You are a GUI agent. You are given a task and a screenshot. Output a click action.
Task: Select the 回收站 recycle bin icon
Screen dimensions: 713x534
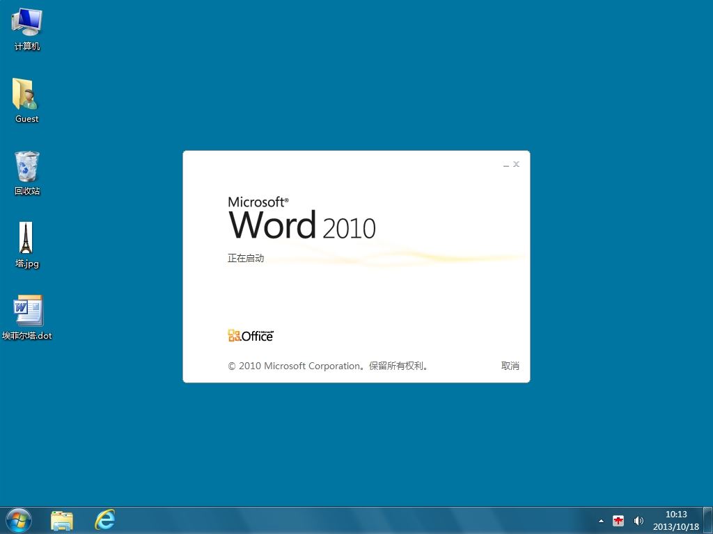pos(27,173)
